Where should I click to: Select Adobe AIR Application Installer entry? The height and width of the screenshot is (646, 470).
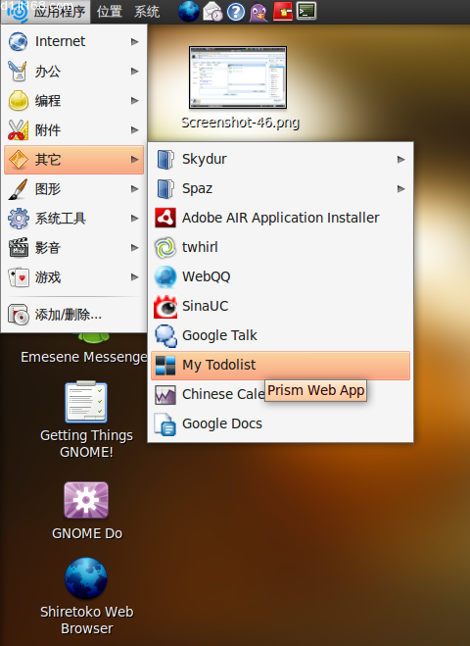pos(280,218)
